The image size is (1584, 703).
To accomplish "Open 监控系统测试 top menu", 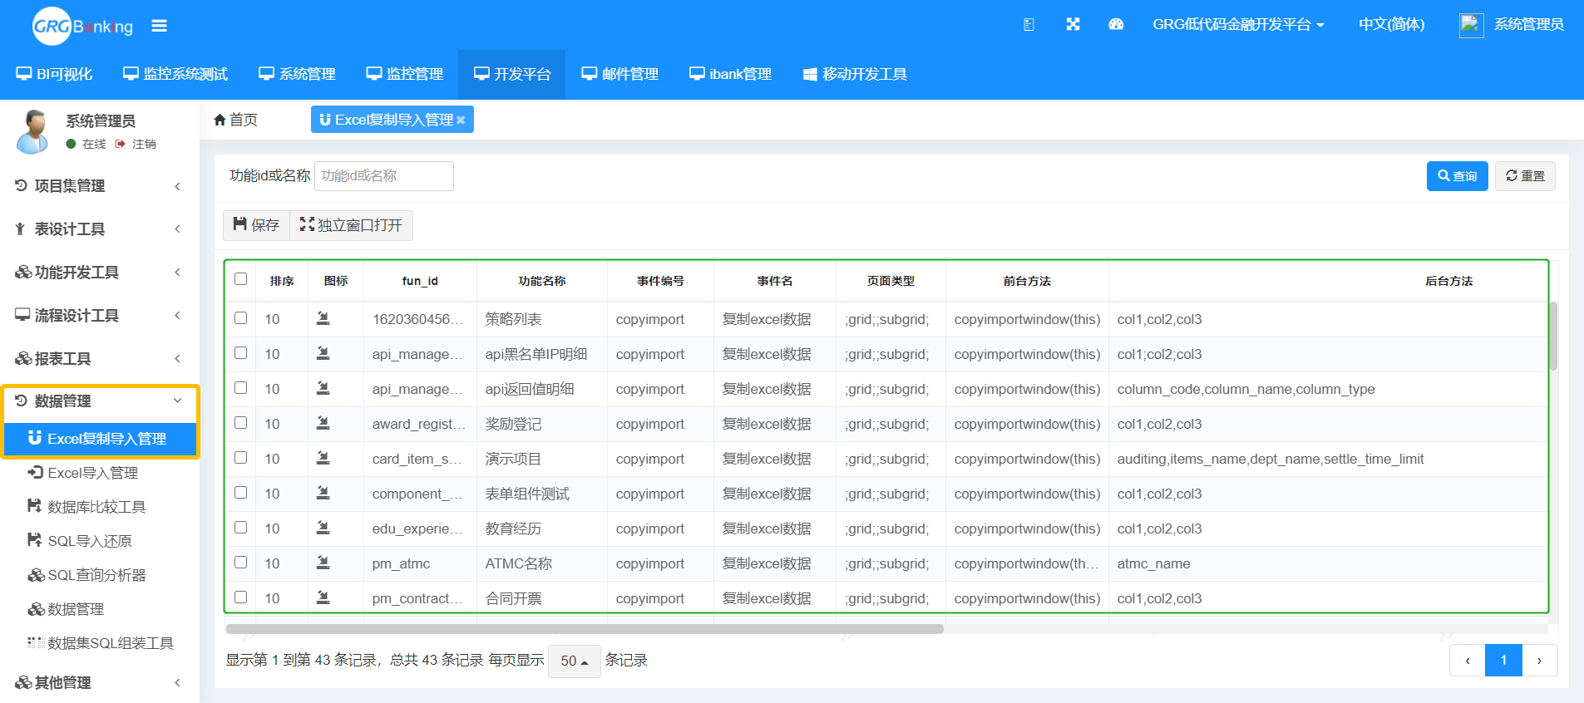I will point(175,75).
